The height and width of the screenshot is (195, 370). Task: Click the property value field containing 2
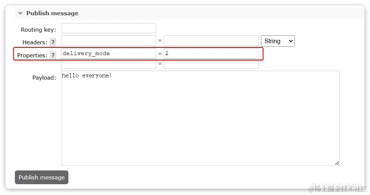211,53
